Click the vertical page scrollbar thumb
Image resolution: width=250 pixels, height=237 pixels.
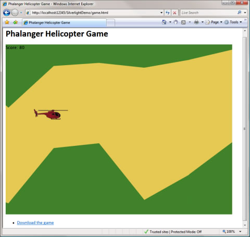pyautogui.click(x=245, y=129)
